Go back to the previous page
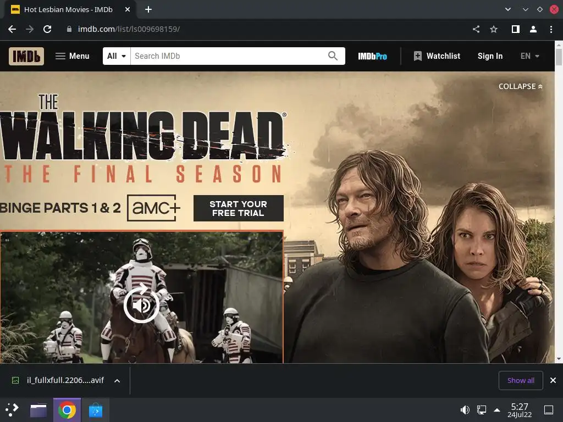This screenshot has width=563, height=422. (x=12, y=29)
